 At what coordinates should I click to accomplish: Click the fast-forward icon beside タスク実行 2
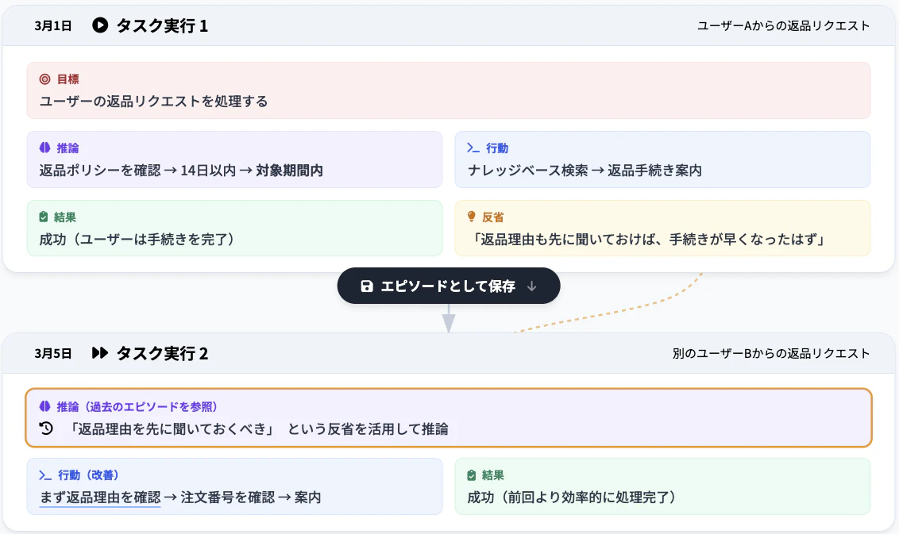coord(100,353)
